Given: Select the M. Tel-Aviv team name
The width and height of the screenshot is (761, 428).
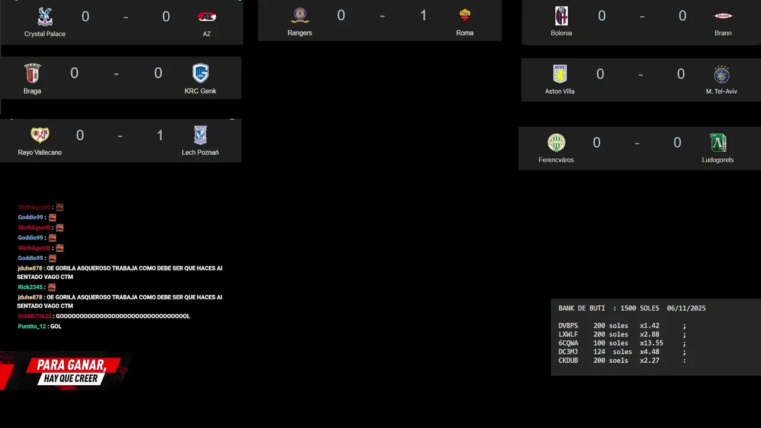Looking at the screenshot, I should 722,92.
